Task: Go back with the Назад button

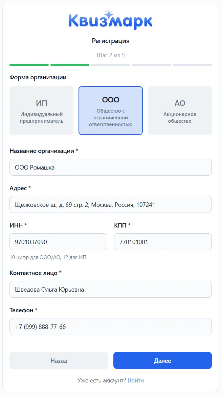Action: (59, 361)
